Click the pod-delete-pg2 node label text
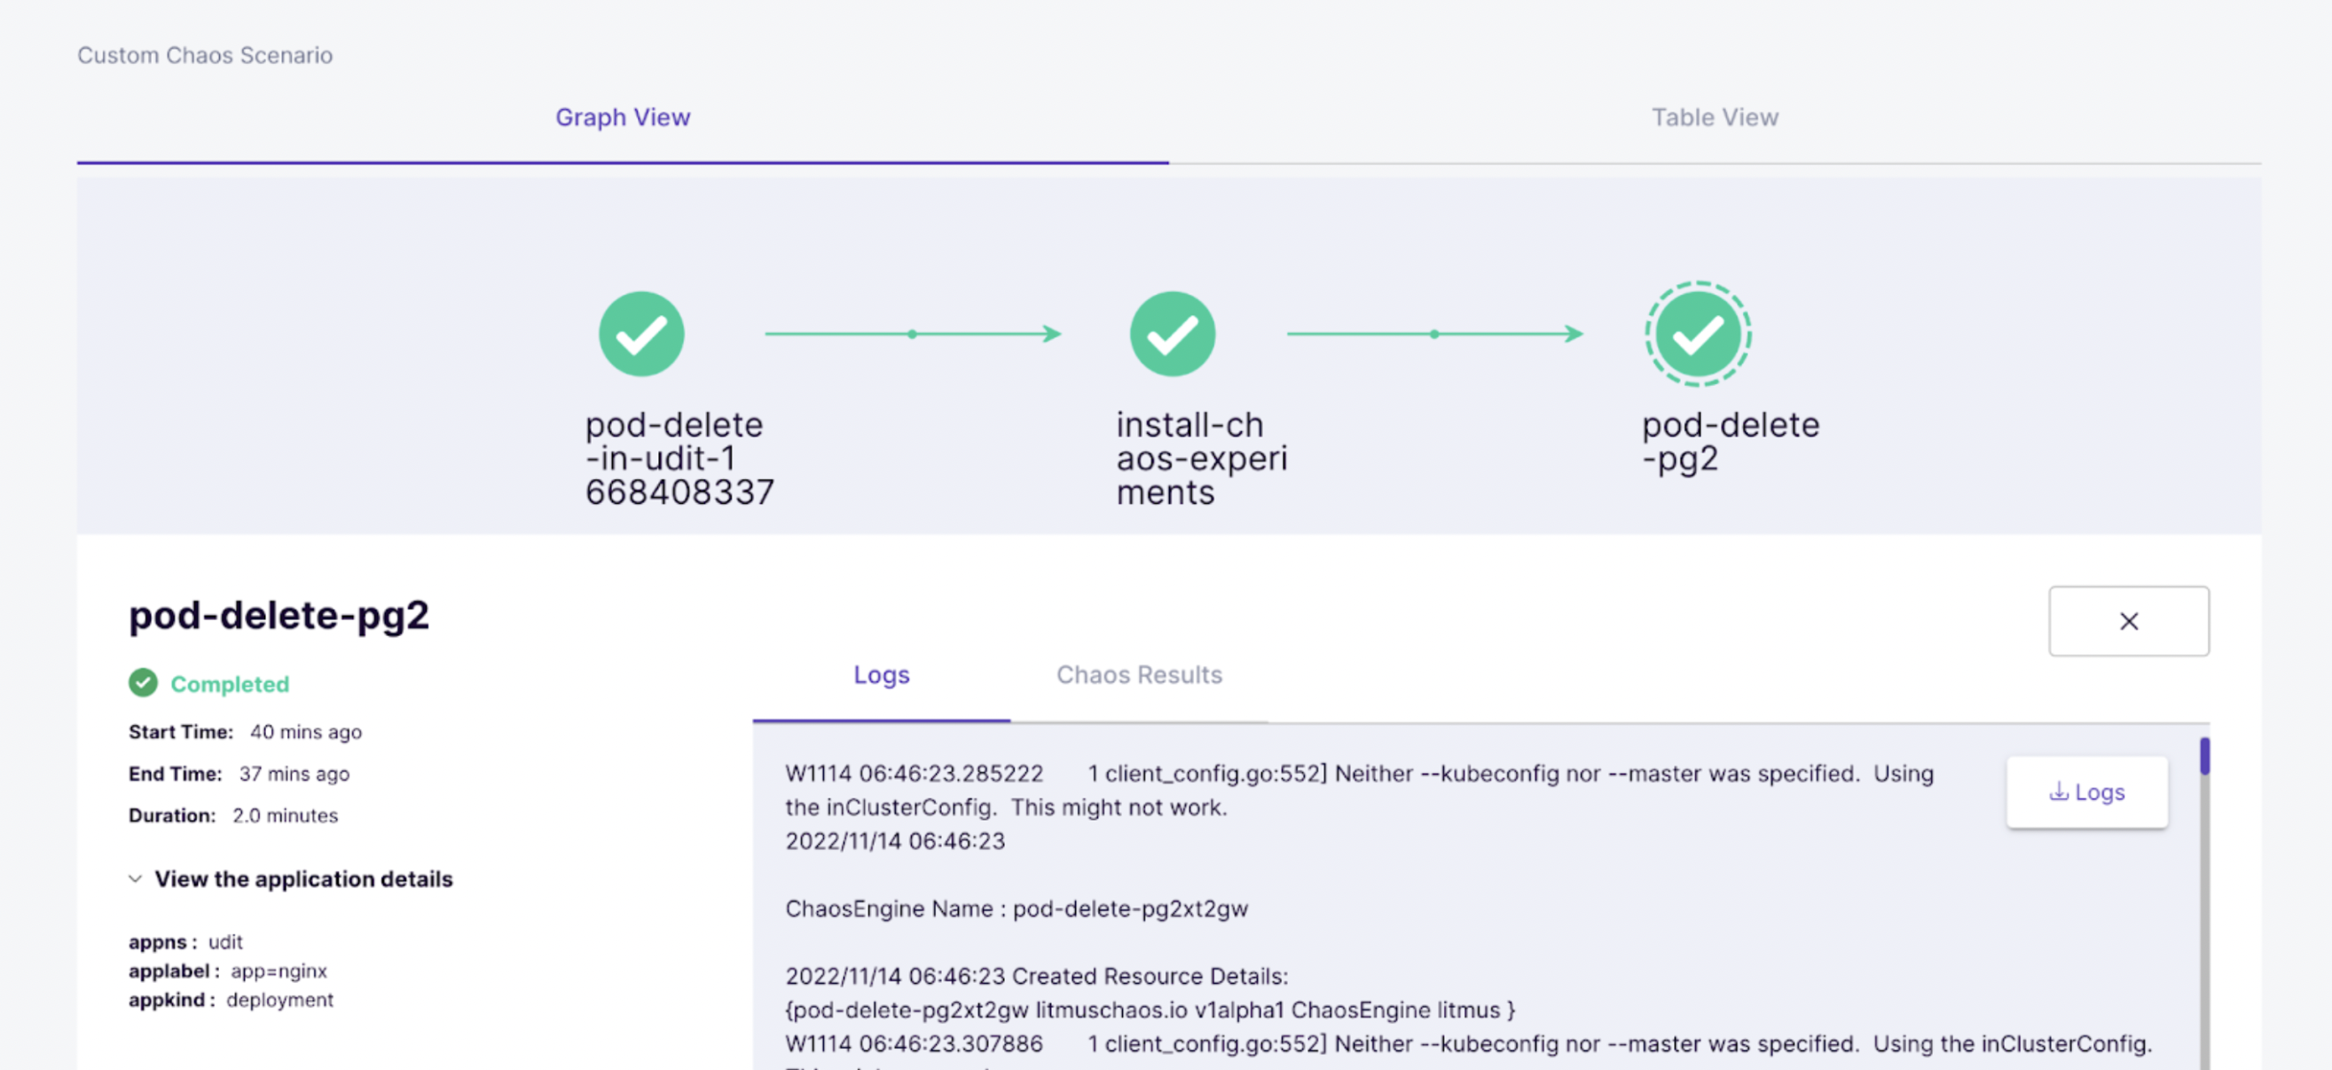This screenshot has width=2332, height=1070. coord(1729,441)
